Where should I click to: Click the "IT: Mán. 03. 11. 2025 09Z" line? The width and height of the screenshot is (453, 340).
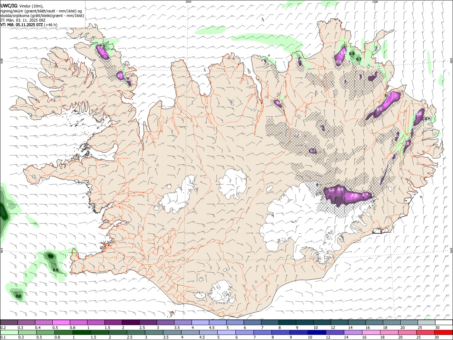pyautogui.click(x=23, y=20)
